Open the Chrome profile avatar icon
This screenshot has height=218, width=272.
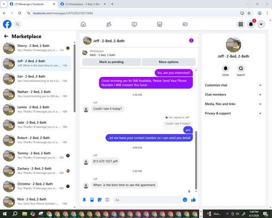coord(259,13)
